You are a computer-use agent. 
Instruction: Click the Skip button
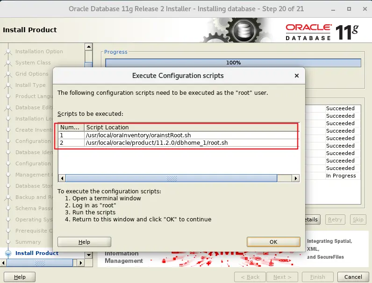pos(358,219)
